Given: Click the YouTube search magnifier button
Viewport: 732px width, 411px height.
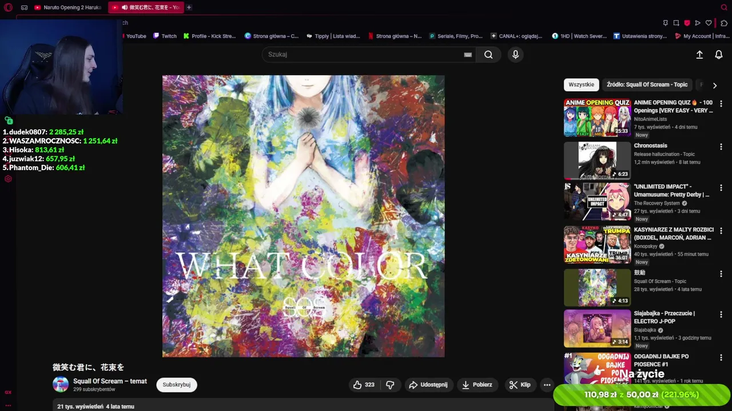Looking at the screenshot, I should [x=488, y=54].
